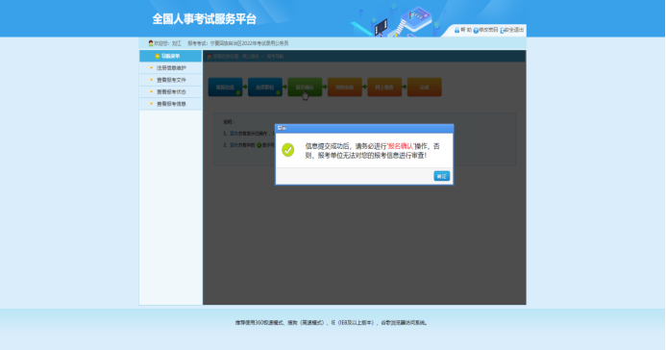Open 注册信息维护 in sidebar
Image resolution: width=666 pixels, height=350 pixels.
pos(171,68)
